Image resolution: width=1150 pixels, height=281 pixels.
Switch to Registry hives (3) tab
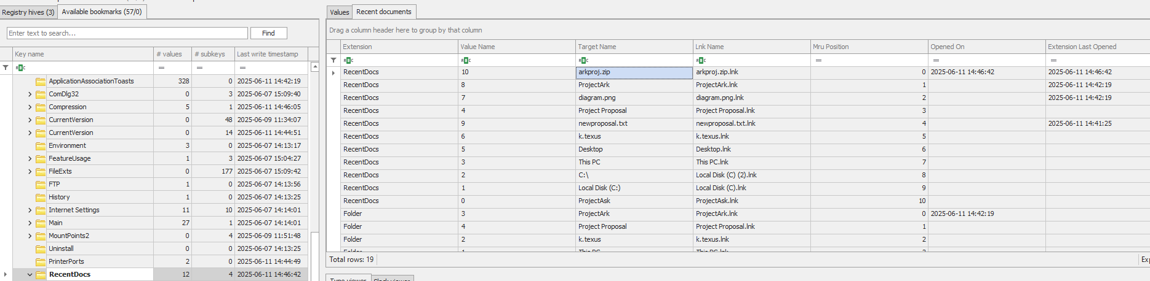(x=28, y=12)
